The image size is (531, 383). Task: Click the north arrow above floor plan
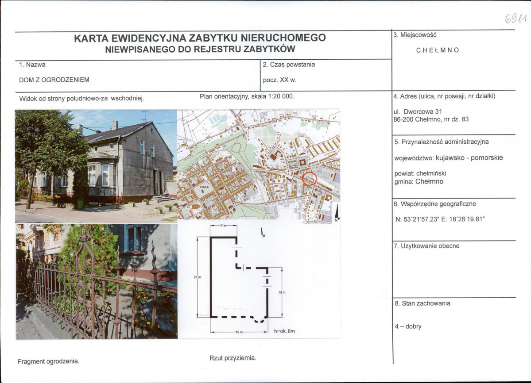point(263,233)
